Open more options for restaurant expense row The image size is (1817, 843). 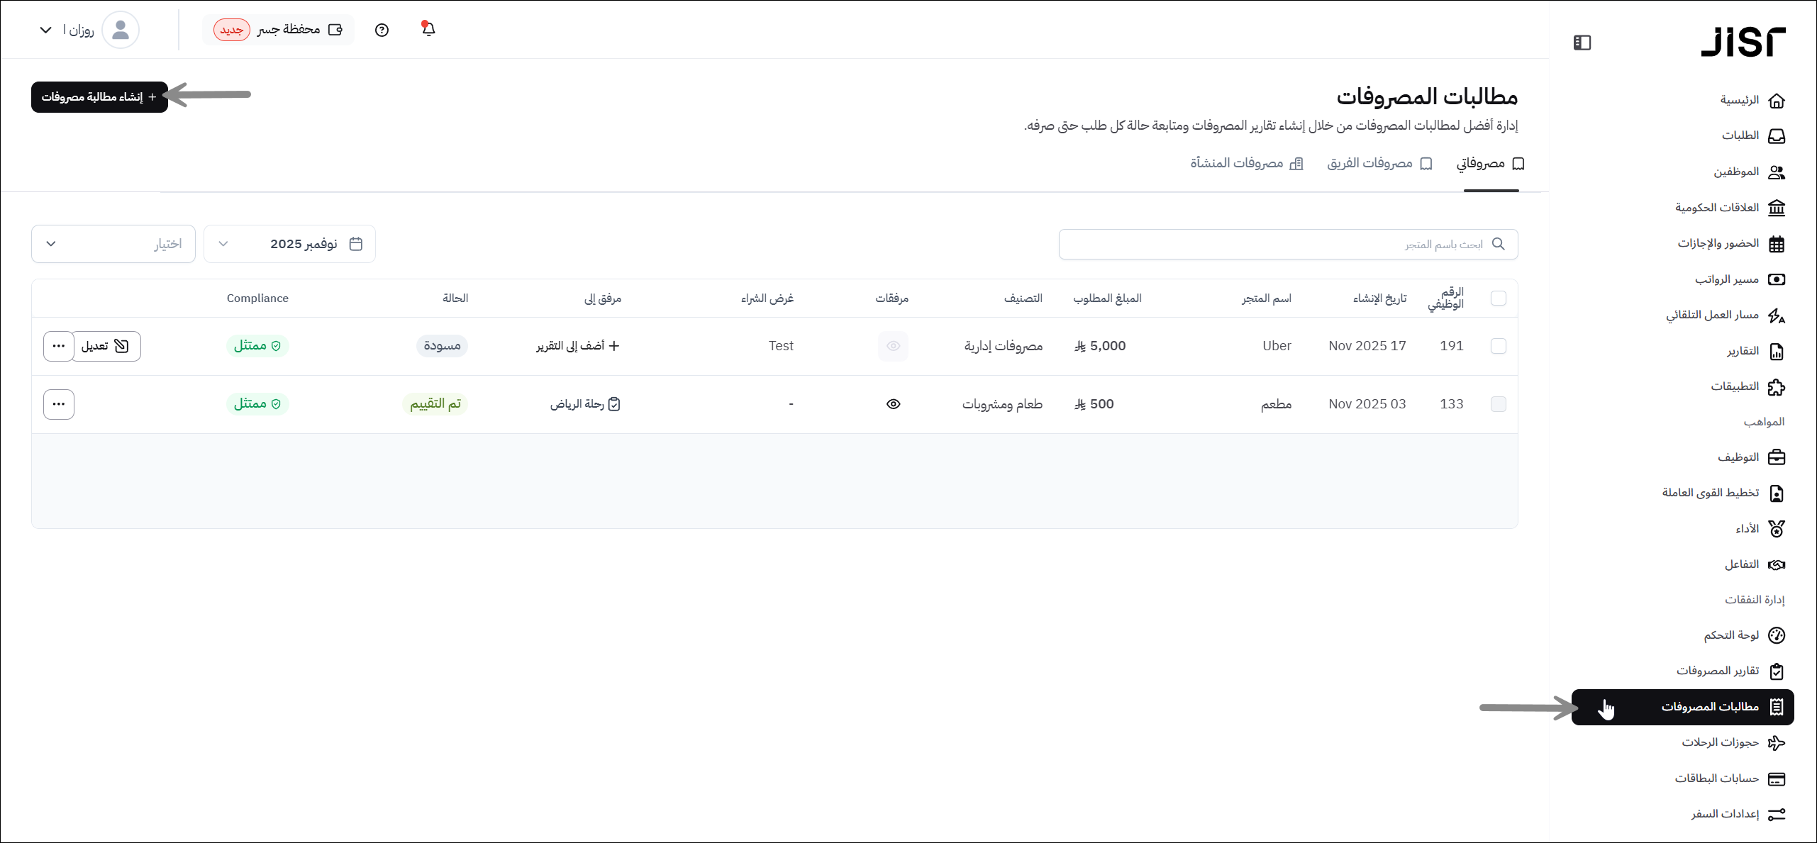pos(59,404)
